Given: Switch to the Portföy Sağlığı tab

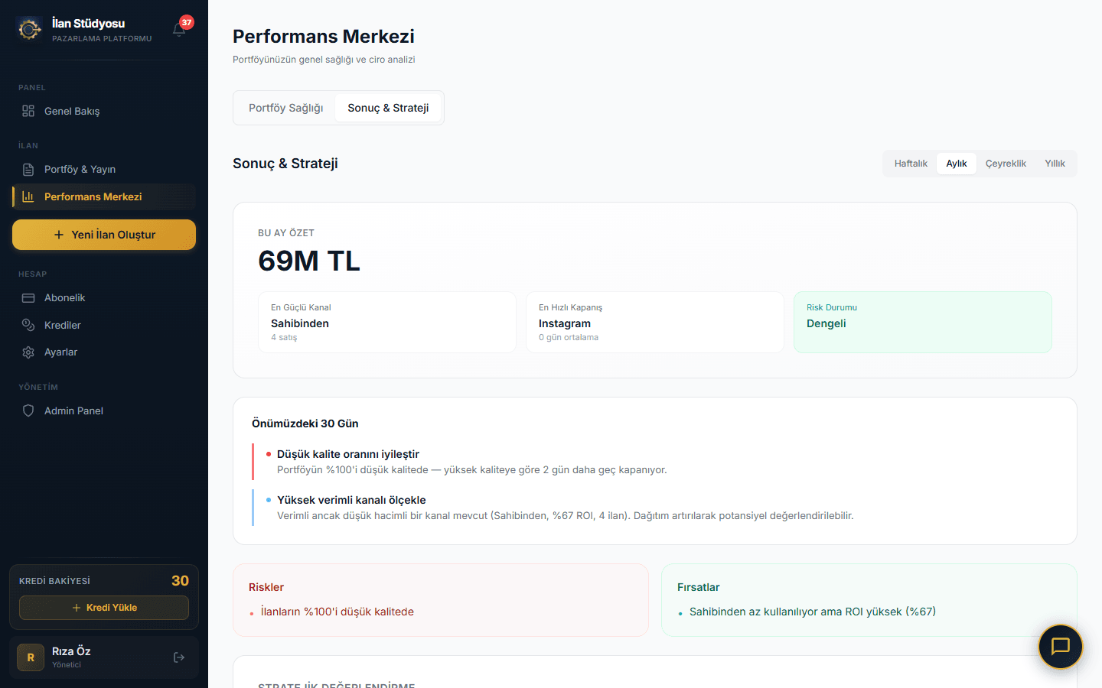Looking at the screenshot, I should coord(285,108).
